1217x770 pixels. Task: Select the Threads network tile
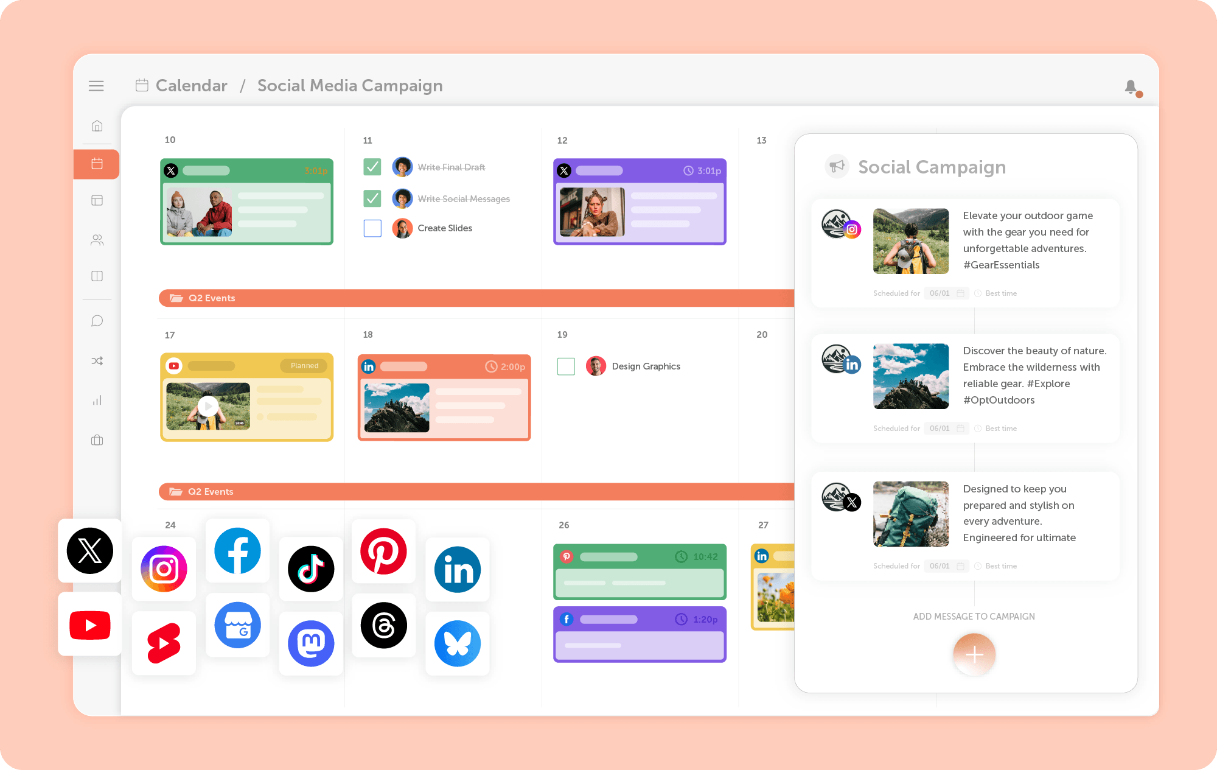tap(383, 625)
